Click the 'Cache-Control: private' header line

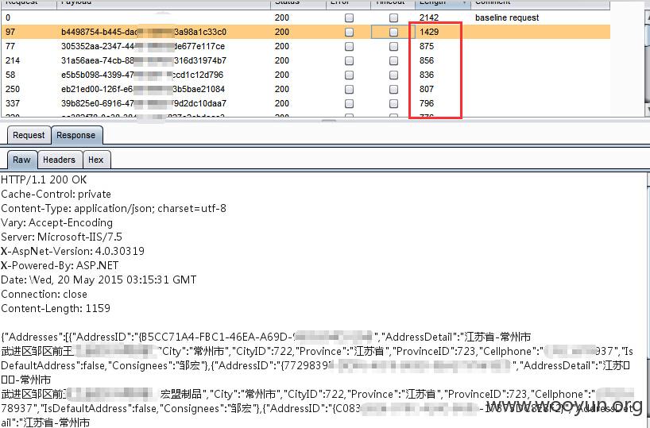[56, 195]
